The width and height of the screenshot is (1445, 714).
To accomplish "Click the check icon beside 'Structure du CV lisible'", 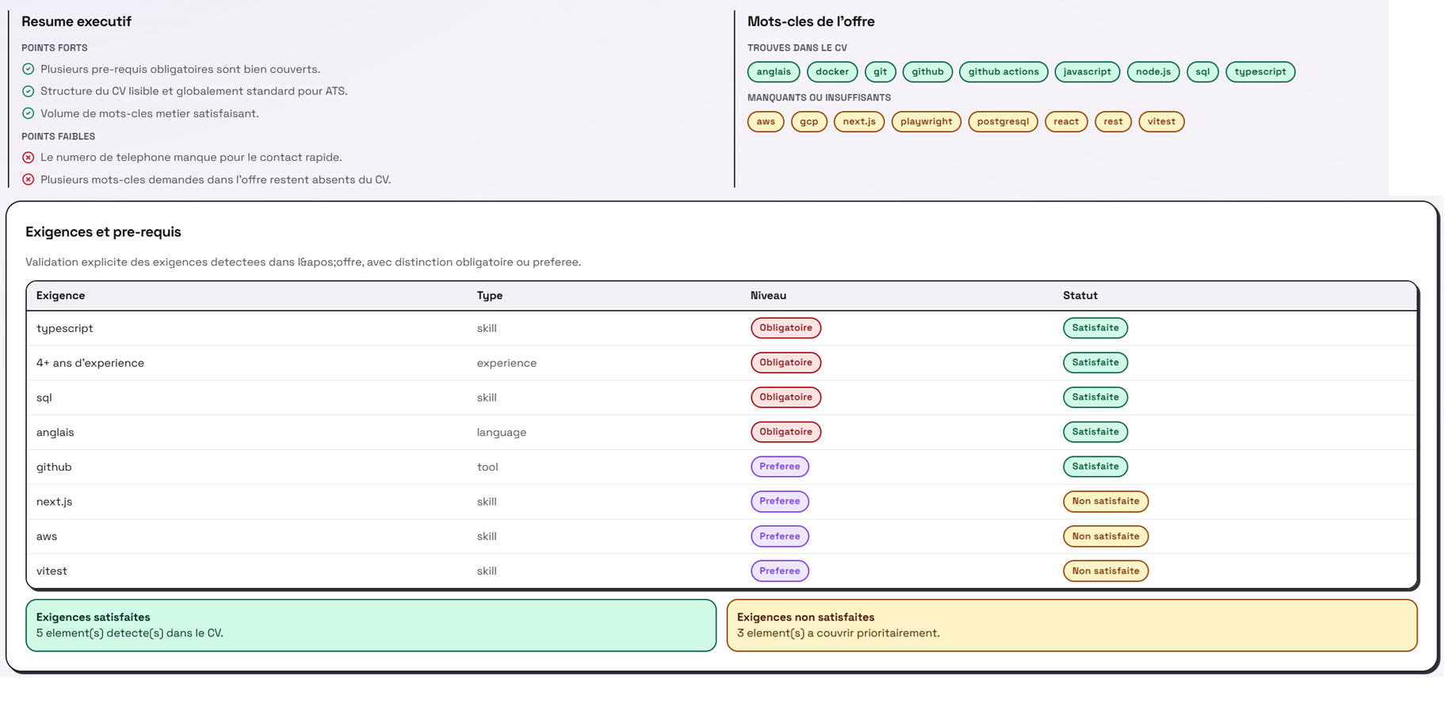I will coord(29,91).
